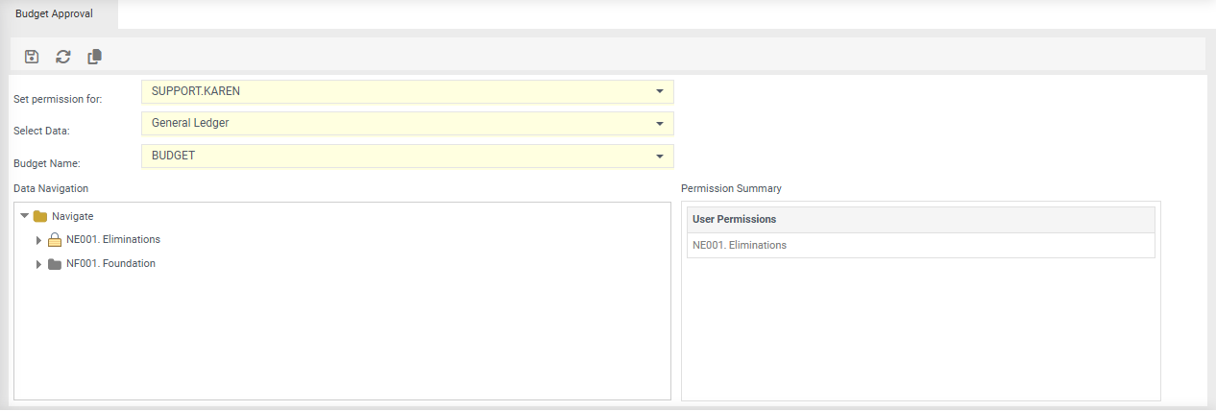Click the Save icon in the toolbar

(32, 57)
